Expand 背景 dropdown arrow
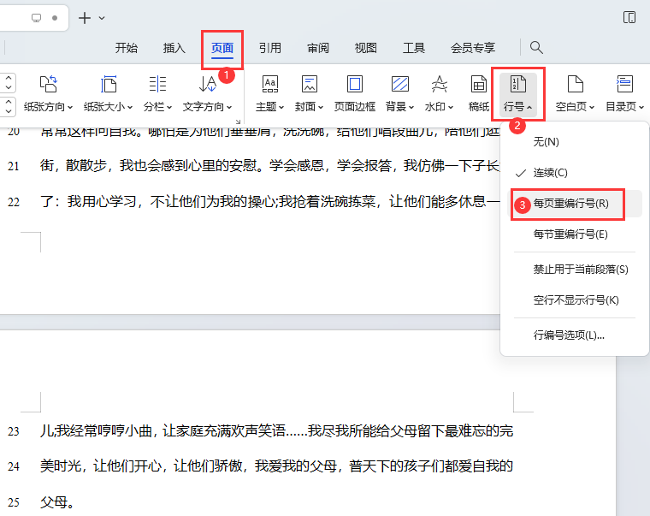The height and width of the screenshot is (516, 650). coord(411,107)
